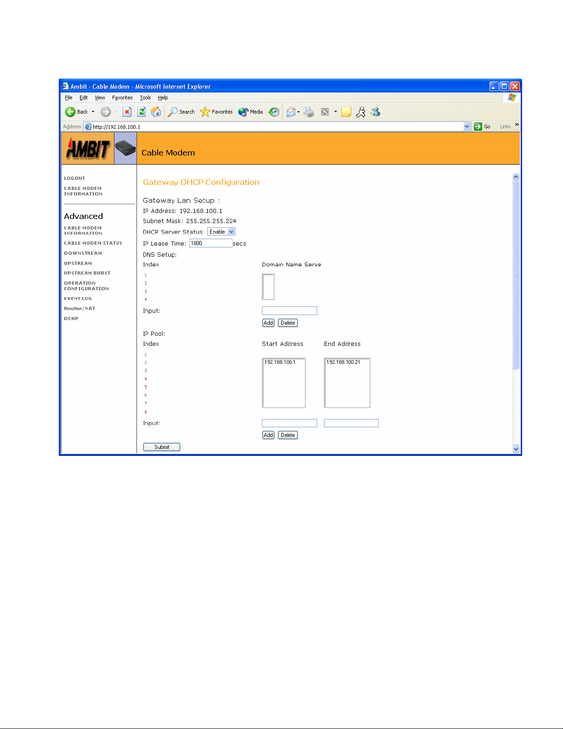Open the OPERATION CONFIGURATION link

(86, 286)
